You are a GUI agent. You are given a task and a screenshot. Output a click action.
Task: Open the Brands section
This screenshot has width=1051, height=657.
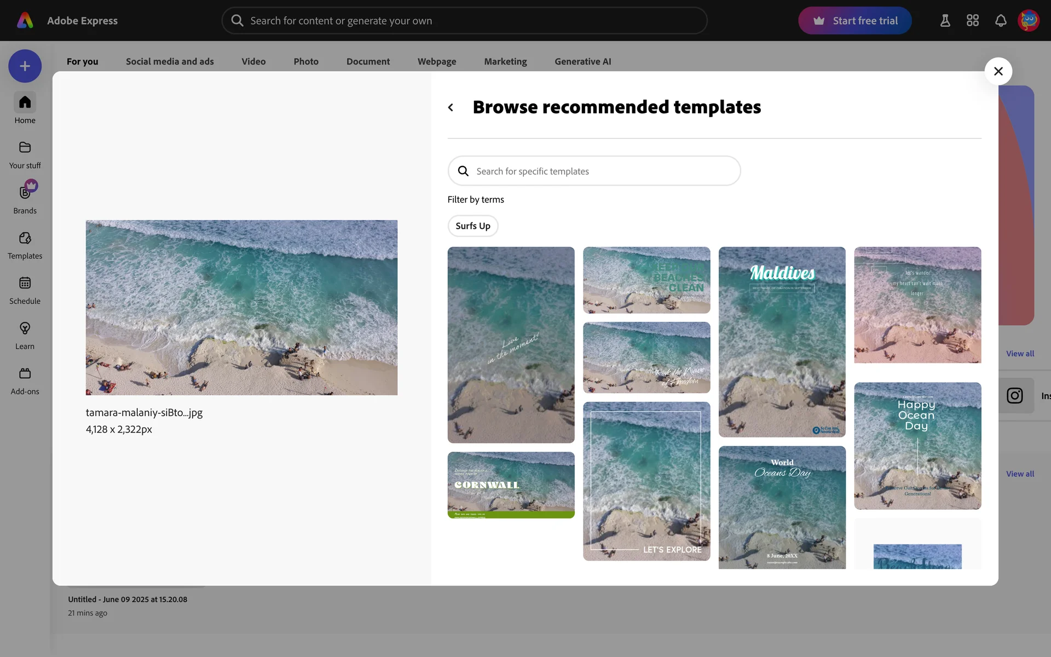25,199
